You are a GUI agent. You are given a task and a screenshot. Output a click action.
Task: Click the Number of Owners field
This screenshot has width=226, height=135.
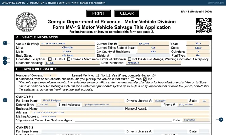click(50, 75)
